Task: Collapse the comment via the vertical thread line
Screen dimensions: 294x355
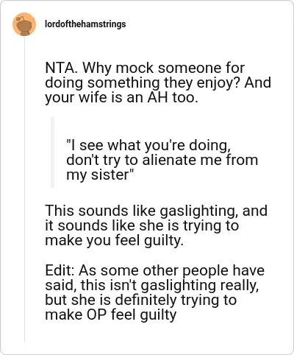Action: tap(24, 189)
